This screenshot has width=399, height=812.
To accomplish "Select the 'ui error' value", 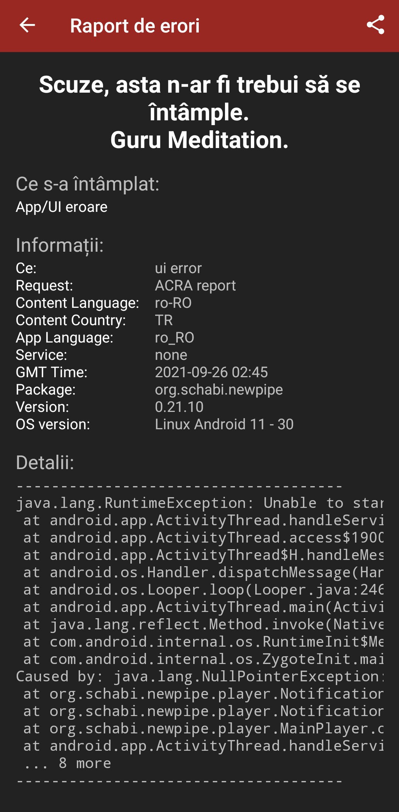I will [178, 268].
